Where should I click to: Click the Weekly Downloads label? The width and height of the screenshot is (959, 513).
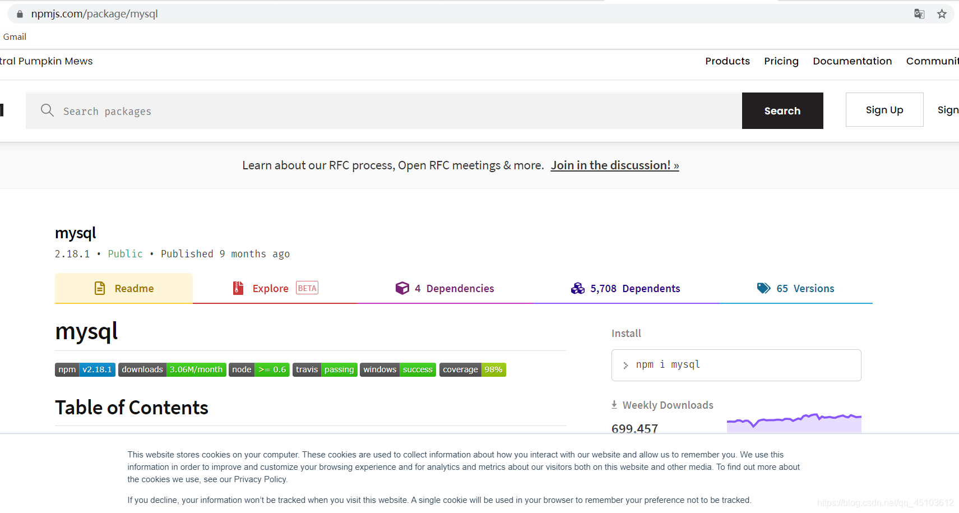[668, 405]
